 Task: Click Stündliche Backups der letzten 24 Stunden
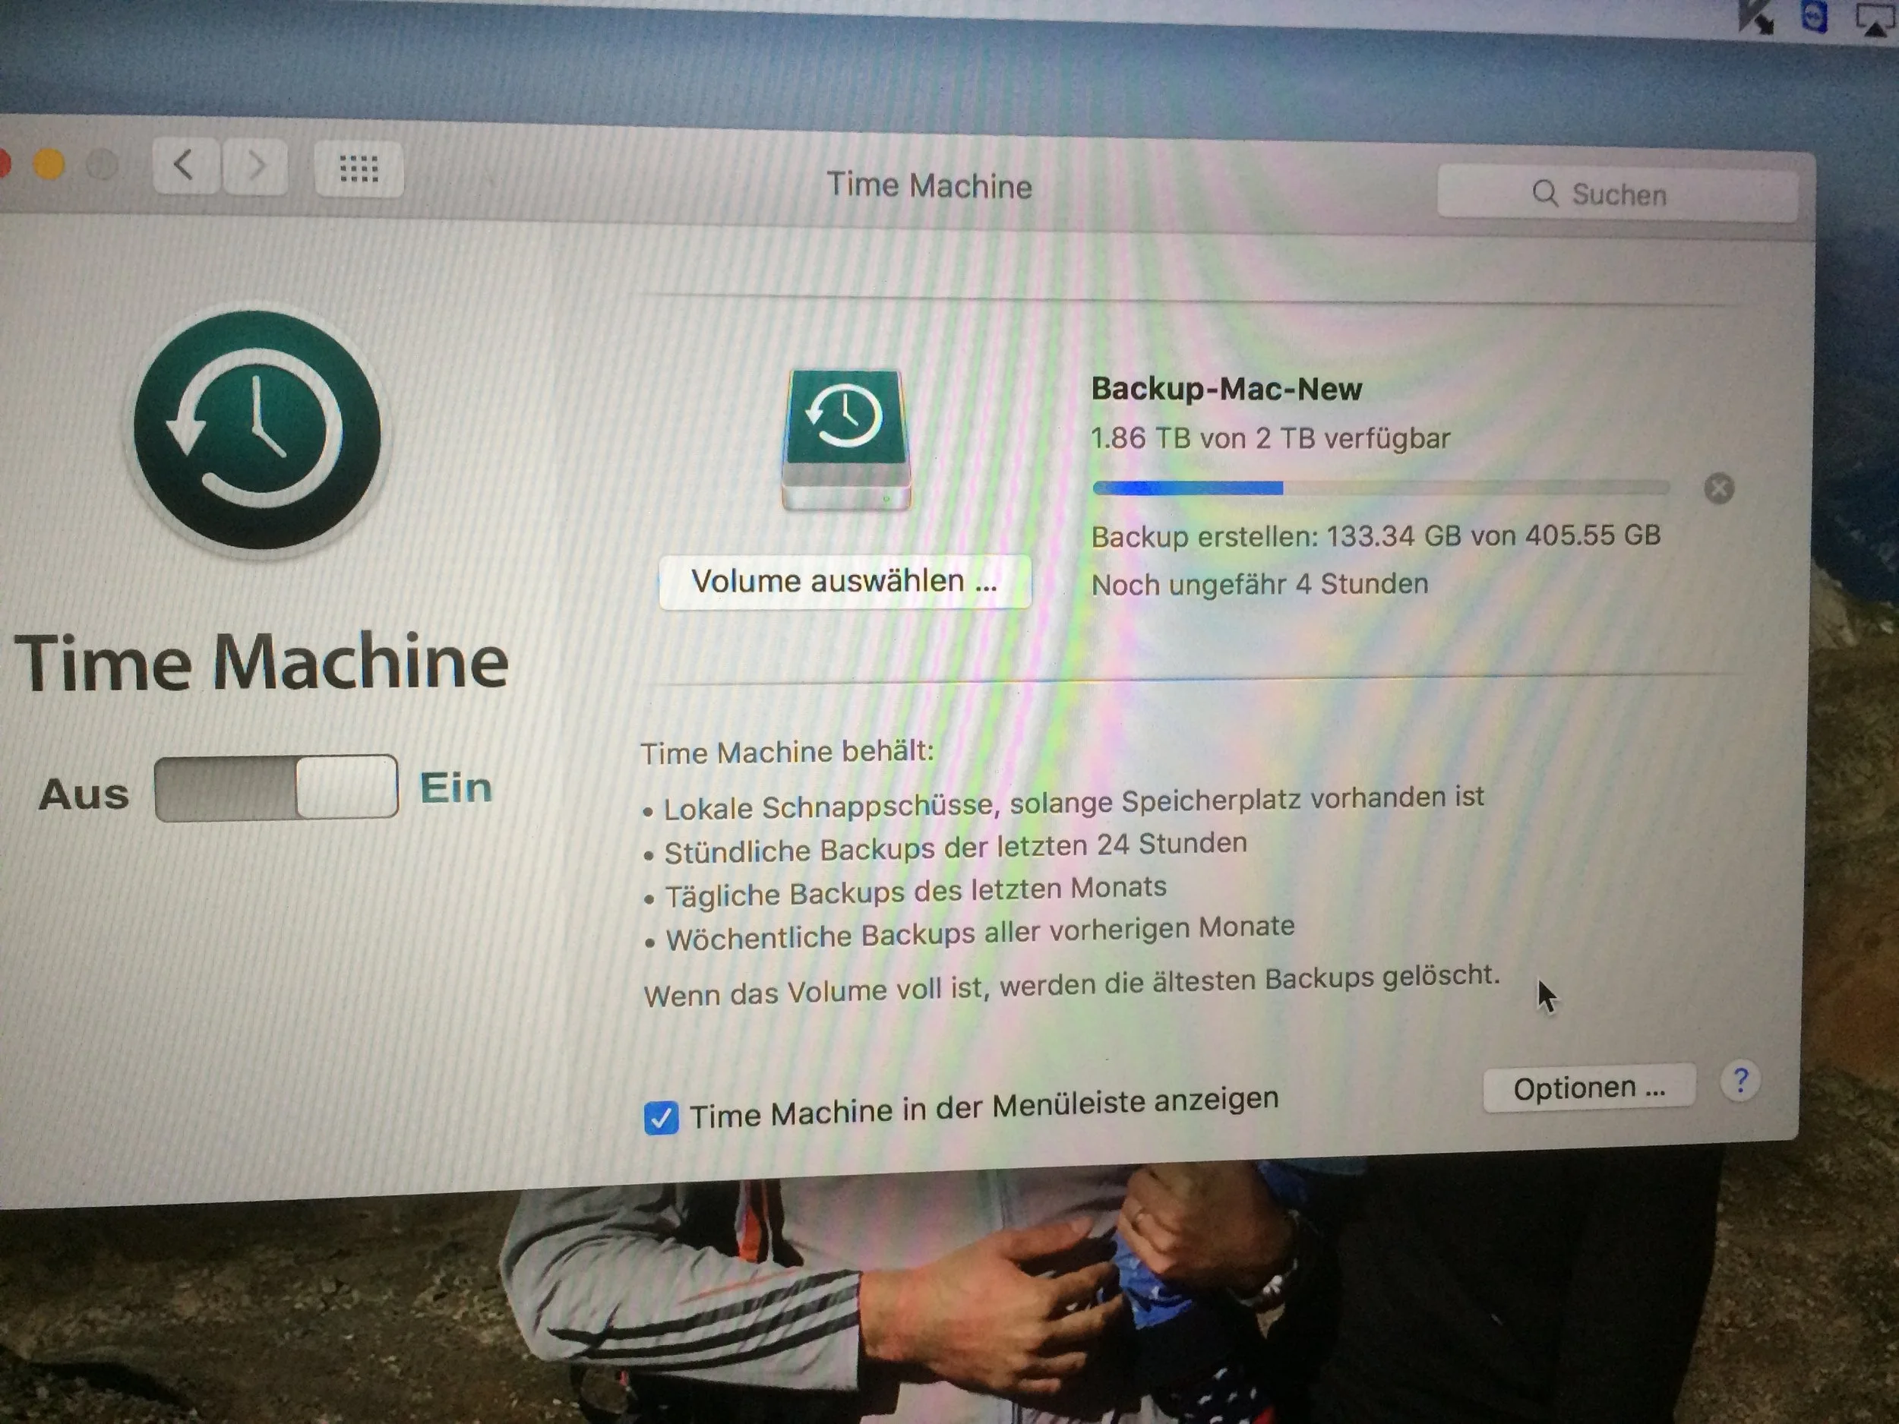pyautogui.click(x=945, y=848)
